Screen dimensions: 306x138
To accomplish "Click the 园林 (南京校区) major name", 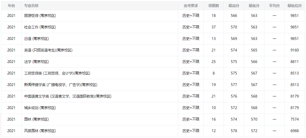I will coord(36,119).
